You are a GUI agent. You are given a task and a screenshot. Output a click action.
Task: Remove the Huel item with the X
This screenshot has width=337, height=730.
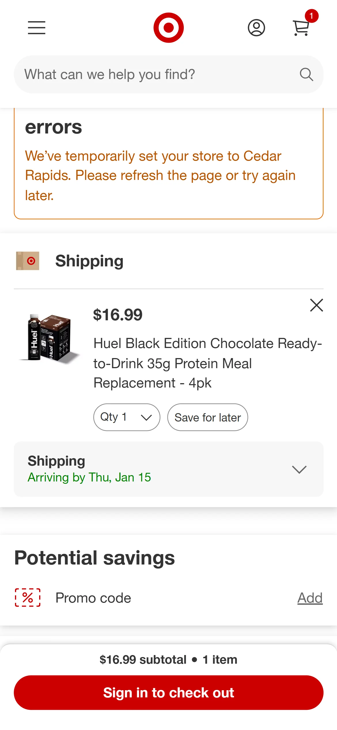[x=317, y=305]
